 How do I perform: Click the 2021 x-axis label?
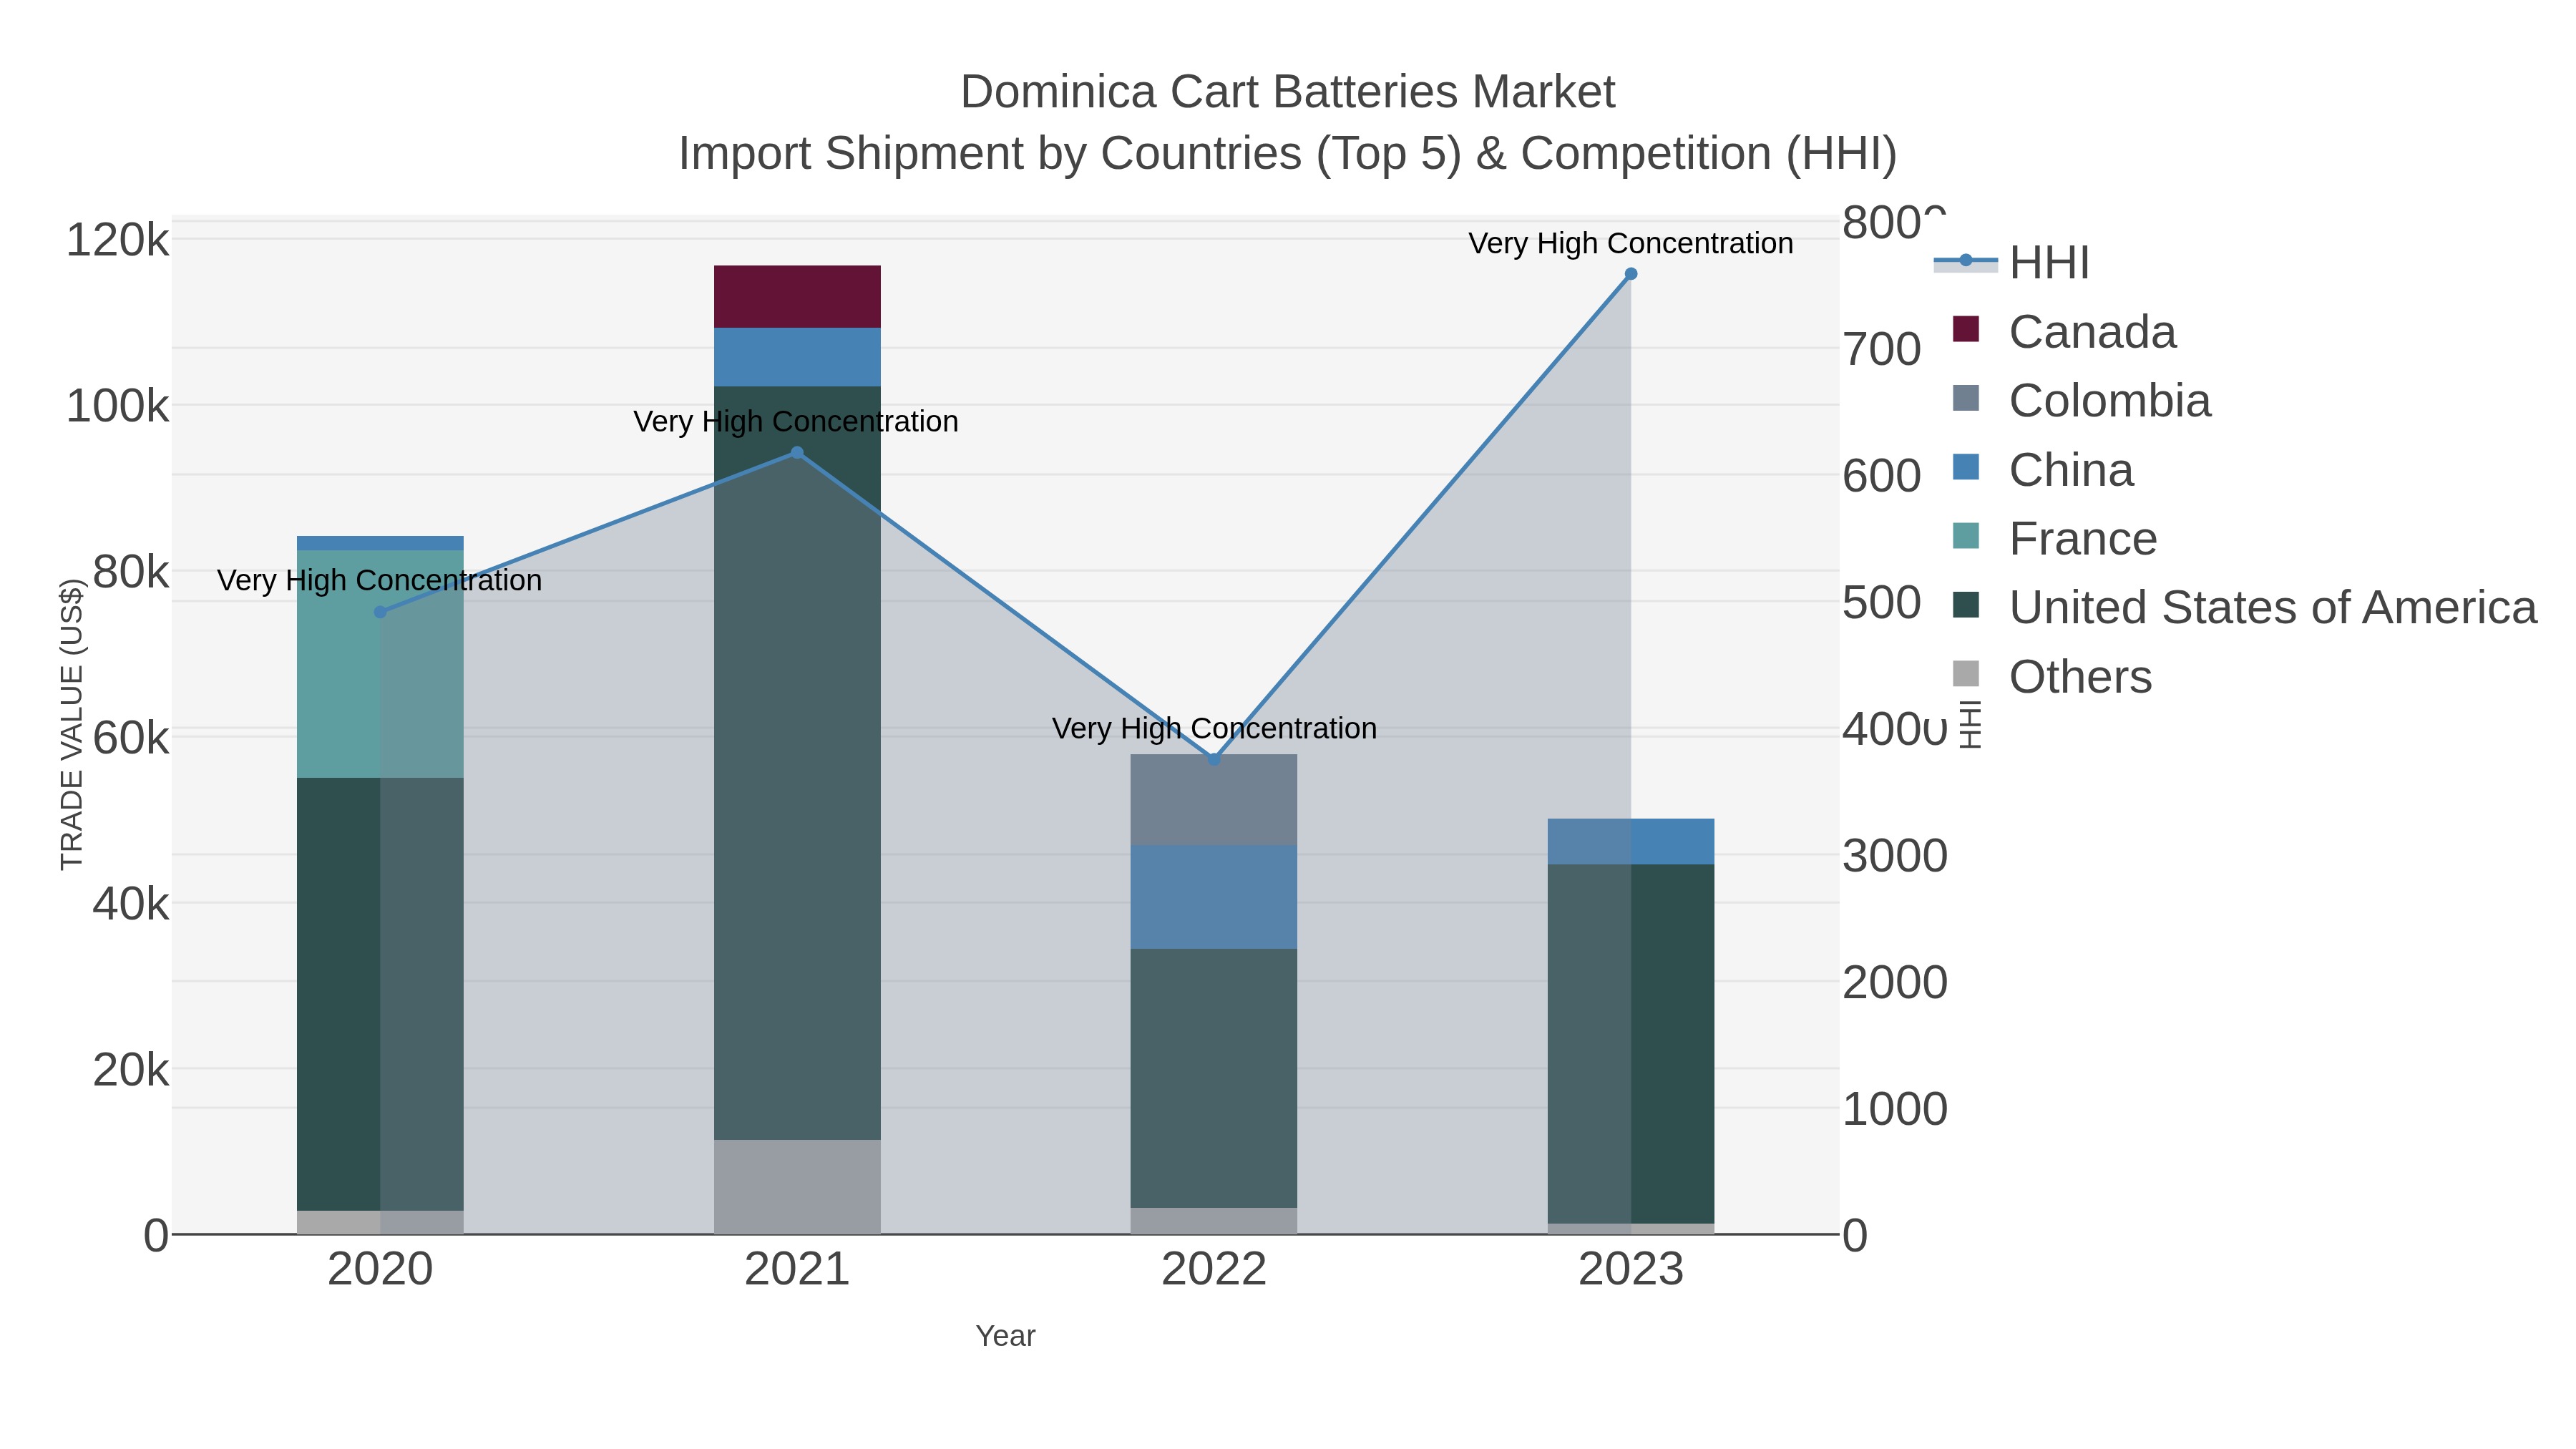coord(797,1270)
